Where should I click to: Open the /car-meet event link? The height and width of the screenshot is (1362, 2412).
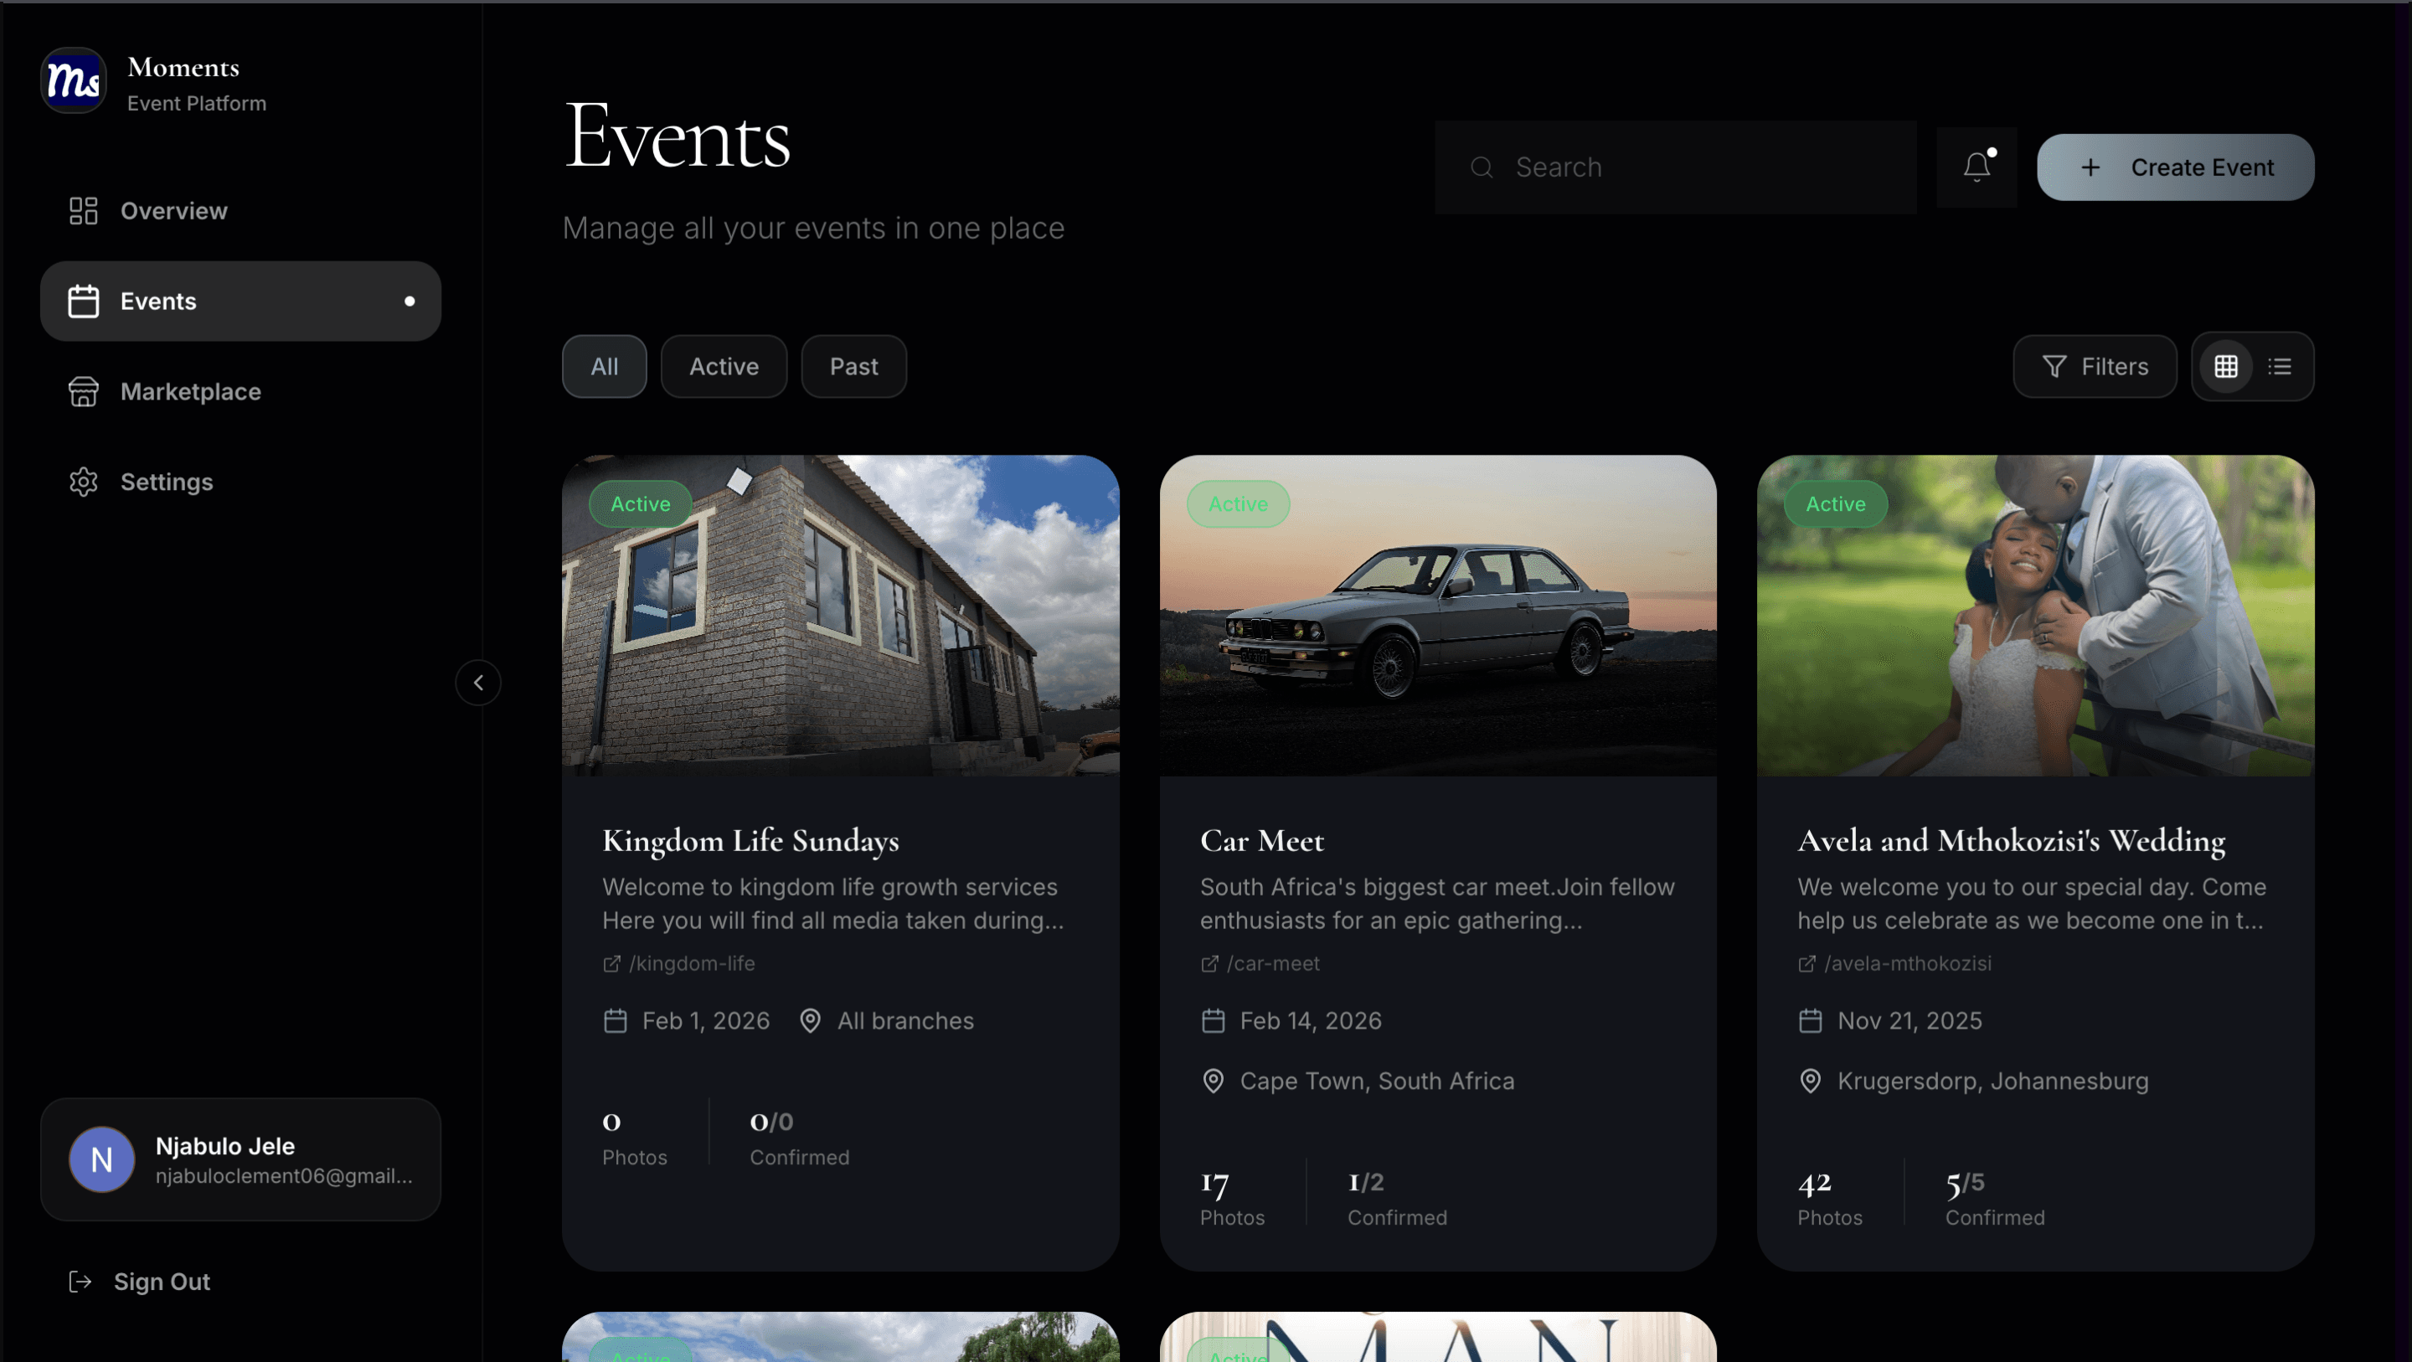(1260, 963)
